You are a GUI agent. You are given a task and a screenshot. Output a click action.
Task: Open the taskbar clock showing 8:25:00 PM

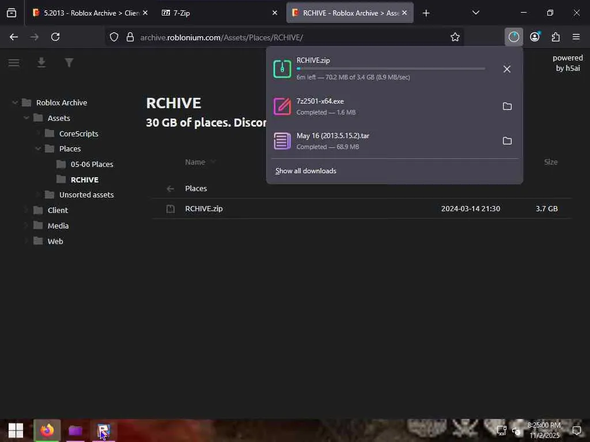click(544, 430)
